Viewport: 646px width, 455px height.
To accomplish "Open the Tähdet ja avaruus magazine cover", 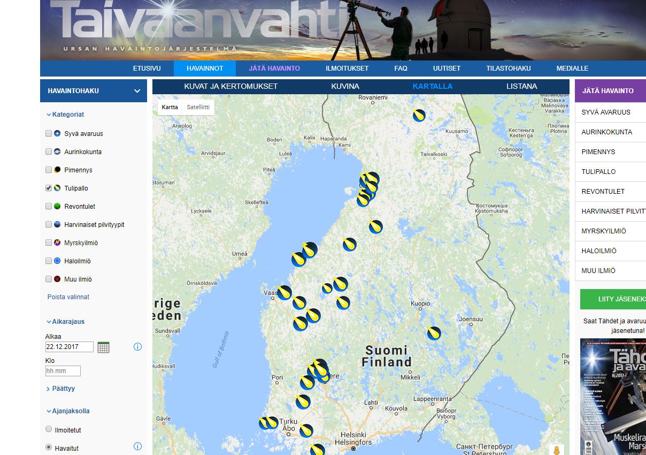I will tap(613, 397).
